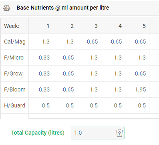
Task: Click the Total Capacity (litres) label
Action: (x=38, y=133)
